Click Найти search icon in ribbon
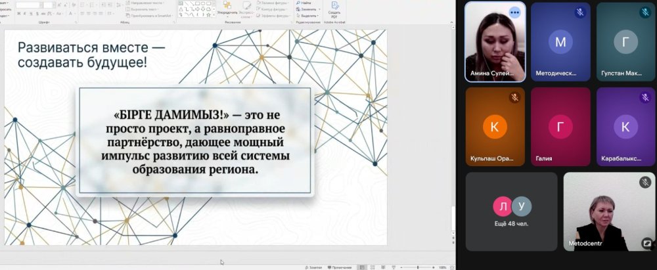This screenshot has height=270, width=657. coord(304,3)
